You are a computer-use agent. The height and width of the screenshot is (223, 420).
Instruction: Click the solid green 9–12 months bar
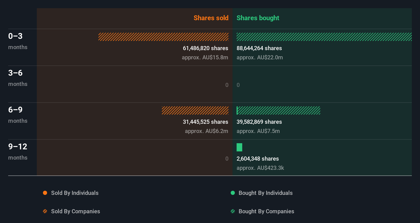point(239,147)
